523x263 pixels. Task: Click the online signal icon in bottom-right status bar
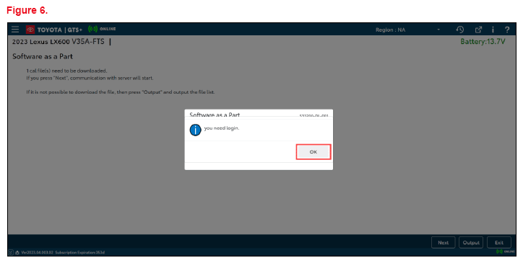pos(499,251)
